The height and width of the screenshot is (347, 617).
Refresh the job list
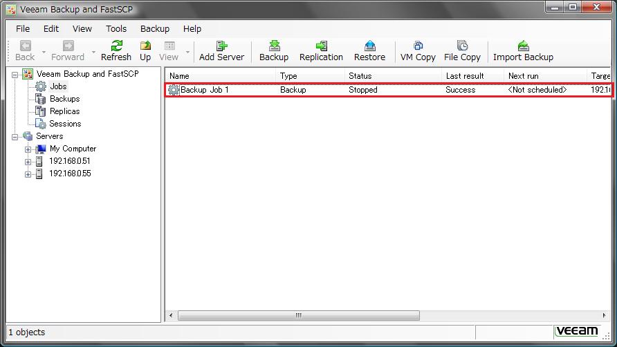[x=116, y=50]
